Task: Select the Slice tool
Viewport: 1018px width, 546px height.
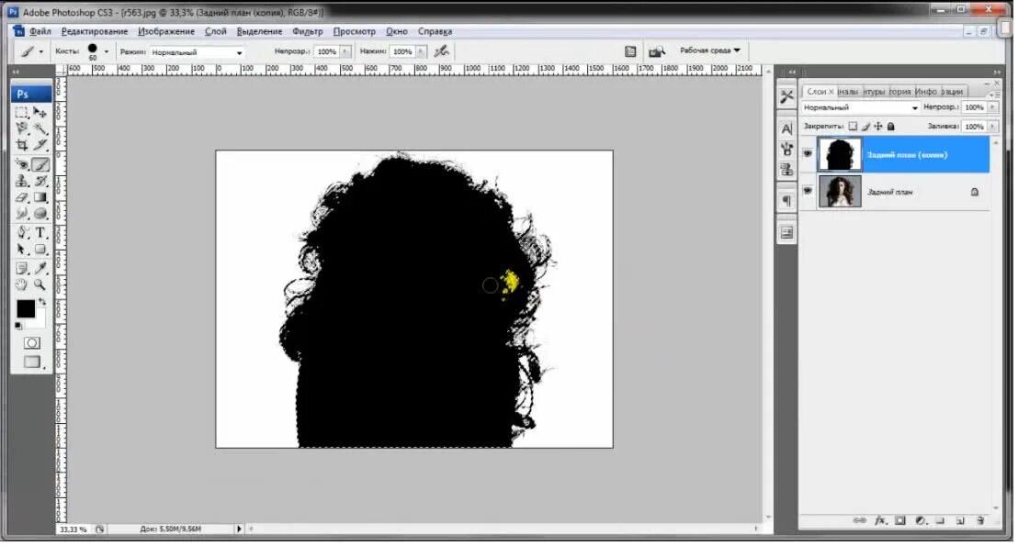Action: 40,145
